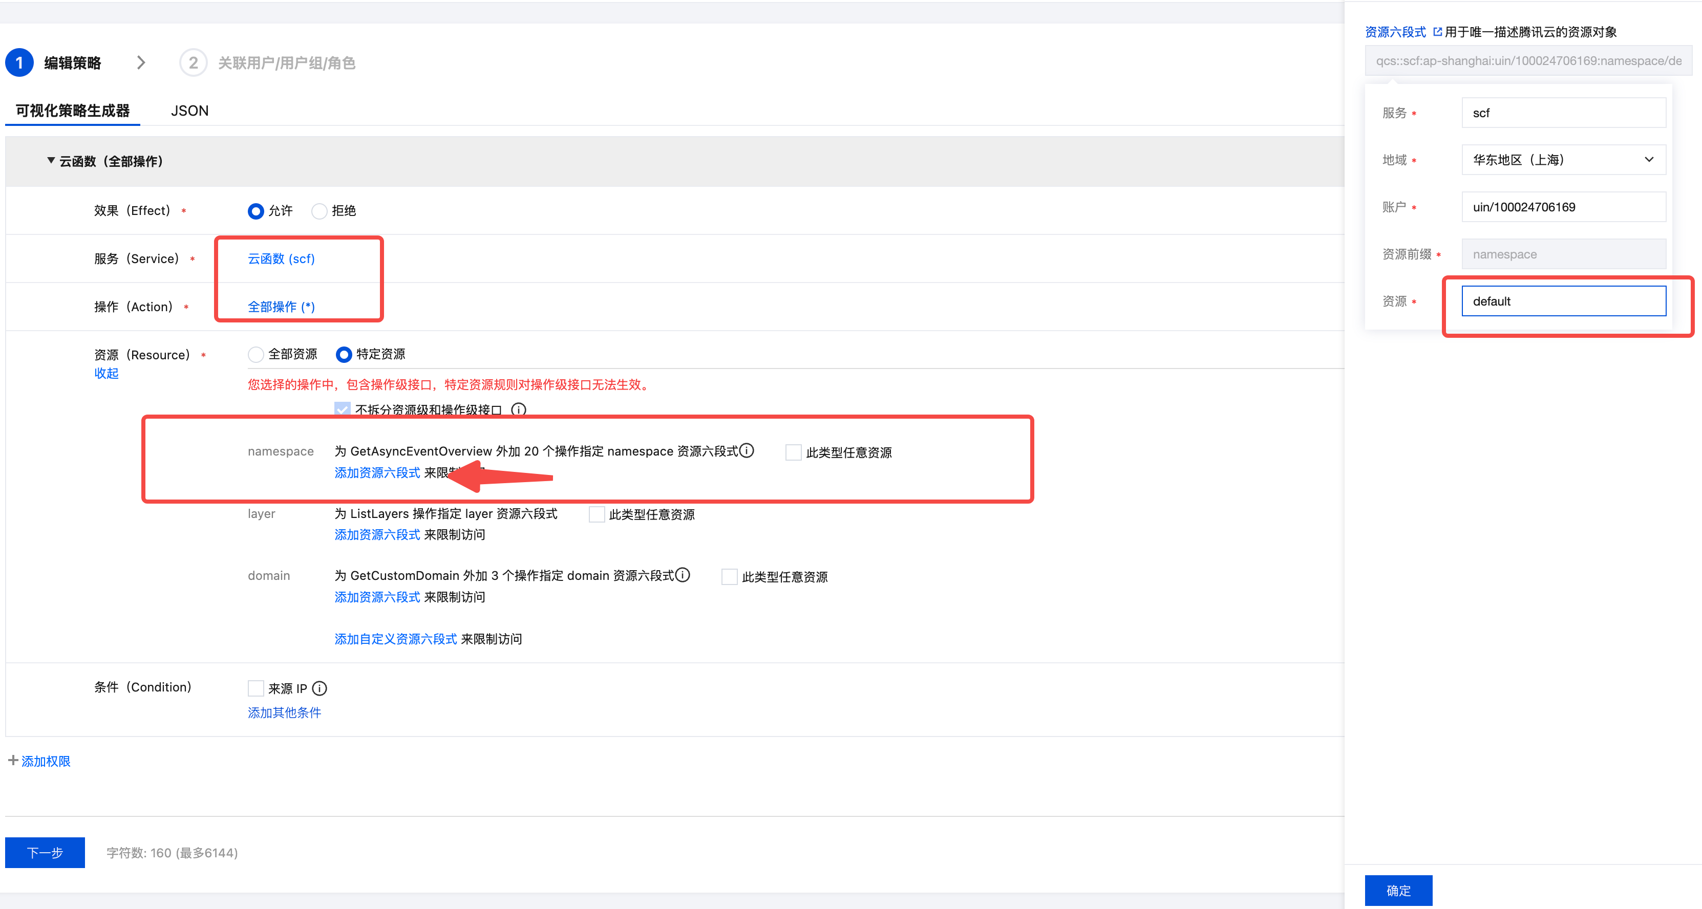Click plus icon for 添加权限
The image size is (1702, 909).
[13, 761]
